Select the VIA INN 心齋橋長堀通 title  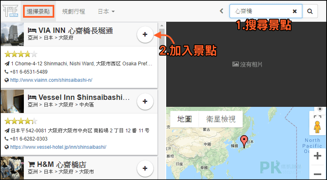click(x=76, y=31)
